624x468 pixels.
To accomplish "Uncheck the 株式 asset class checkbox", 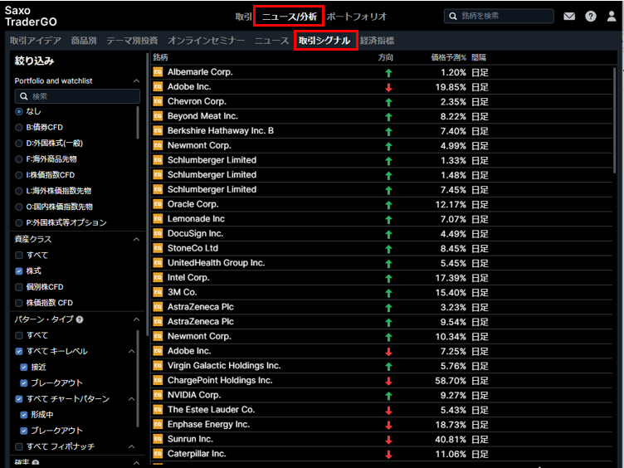I will tap(19, 271).
